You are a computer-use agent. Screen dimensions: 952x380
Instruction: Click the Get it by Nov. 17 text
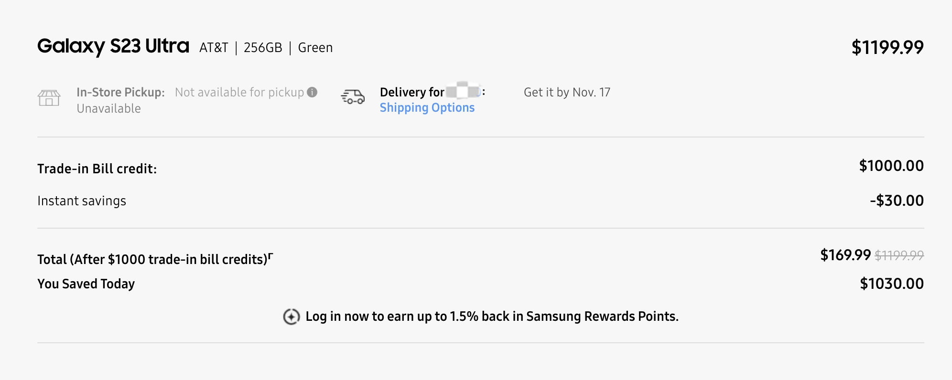[567, 92]
